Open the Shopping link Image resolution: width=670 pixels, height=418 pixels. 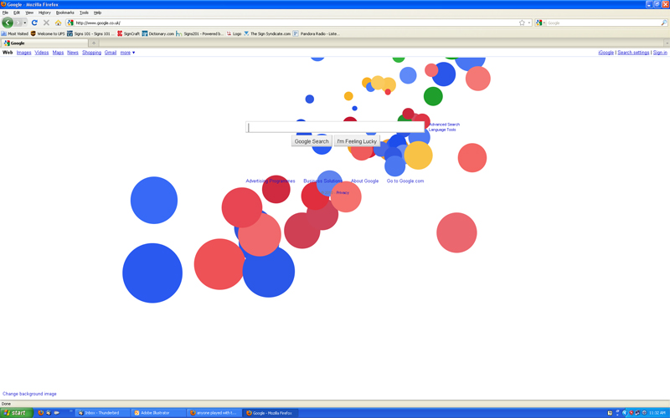91,53
